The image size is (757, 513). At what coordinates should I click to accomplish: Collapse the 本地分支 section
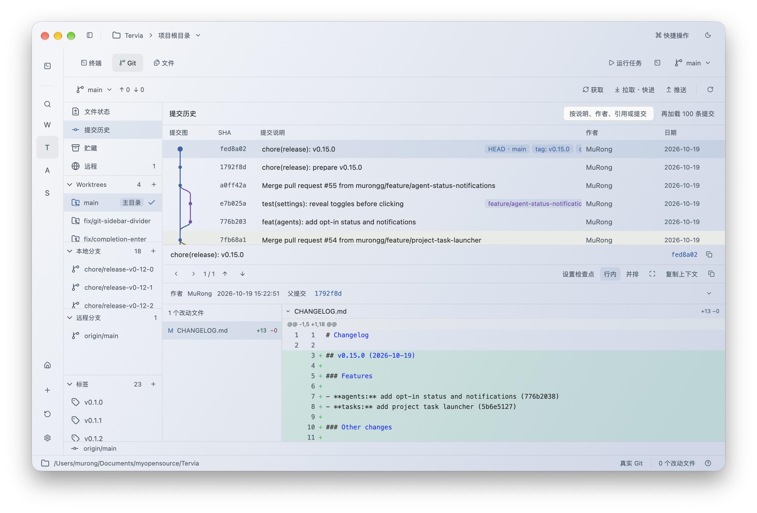[69, 251]
